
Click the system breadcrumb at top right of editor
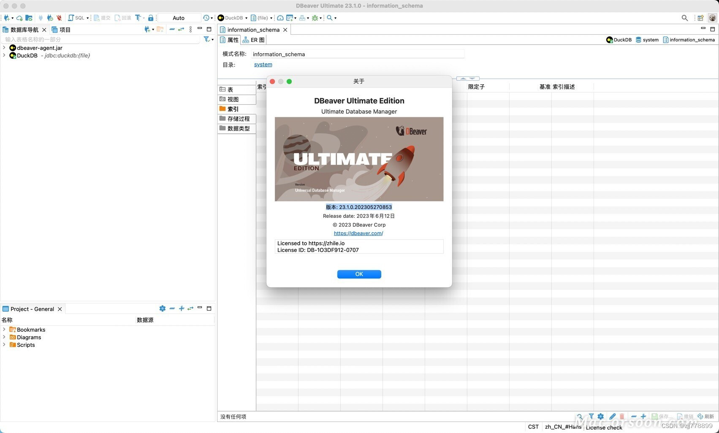tap(647, 40)
